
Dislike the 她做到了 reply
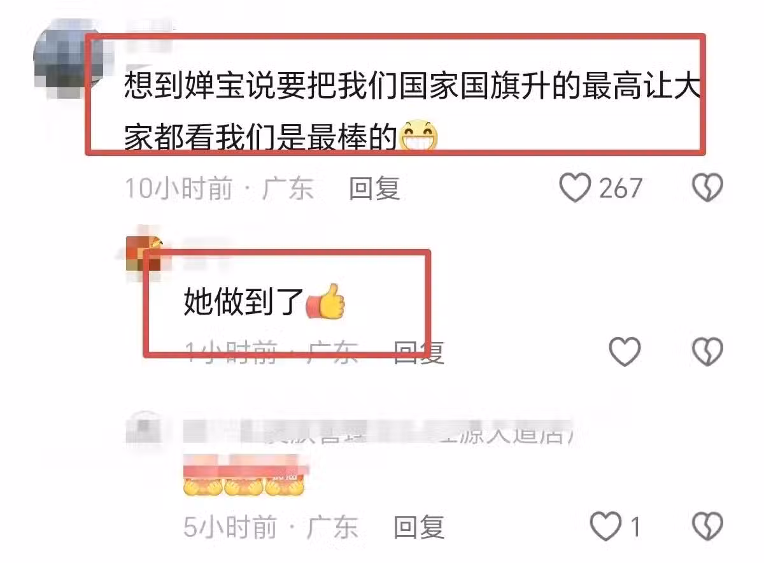(707, 352)
